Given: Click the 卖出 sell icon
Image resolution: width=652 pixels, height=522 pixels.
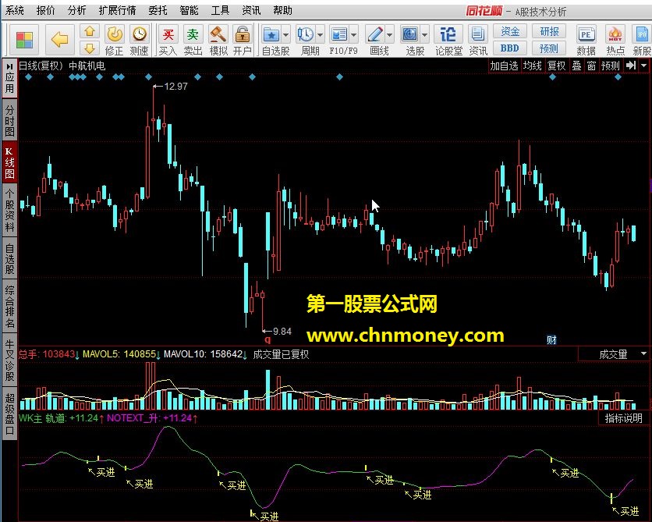Looking at the screenshot, I should [193, 41].
